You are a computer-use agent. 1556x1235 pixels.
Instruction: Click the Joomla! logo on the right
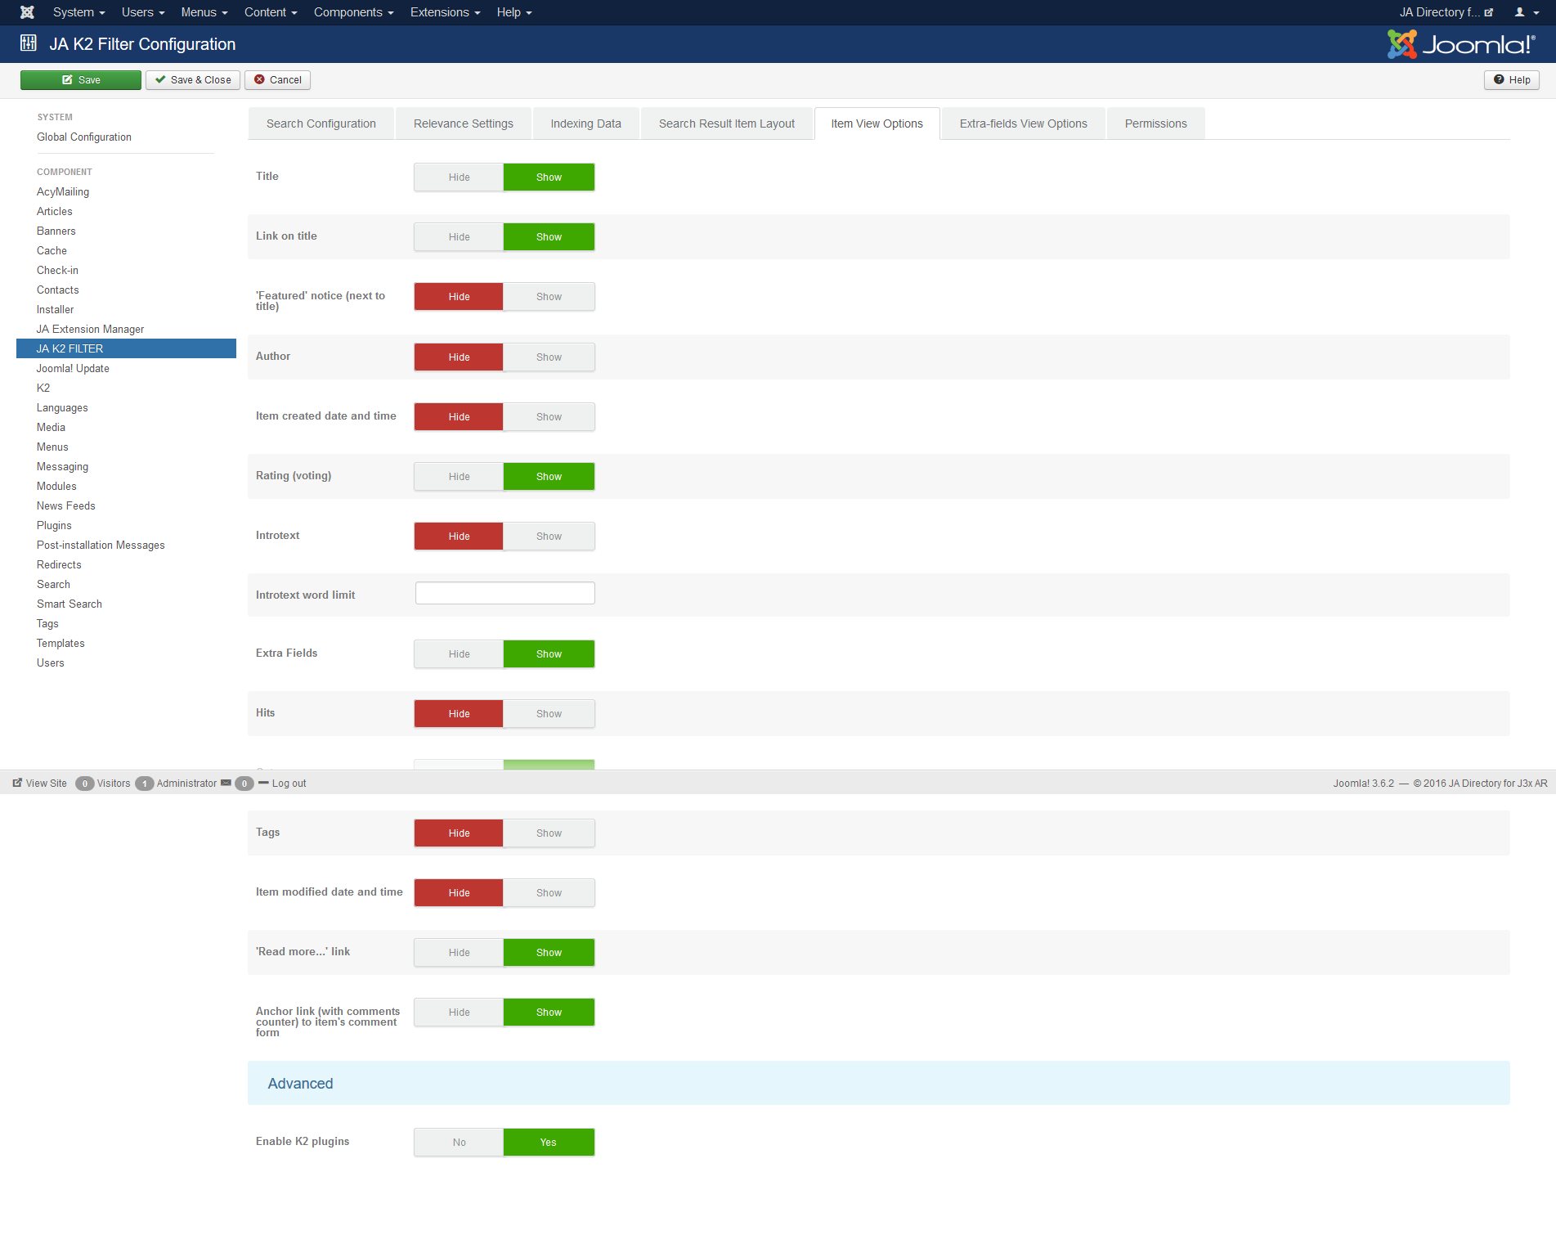[x=1460, y=44]
